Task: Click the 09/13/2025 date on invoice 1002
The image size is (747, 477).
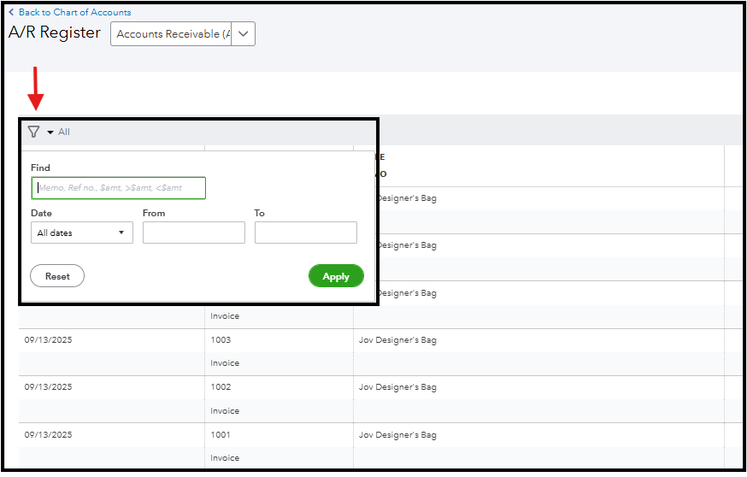Action: click(49, 387)
